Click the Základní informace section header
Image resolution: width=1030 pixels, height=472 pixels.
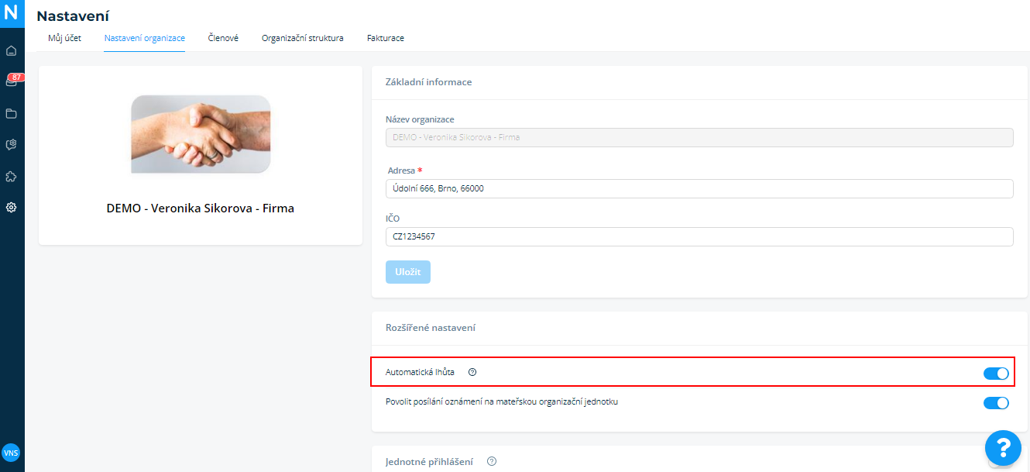point(429,82)
